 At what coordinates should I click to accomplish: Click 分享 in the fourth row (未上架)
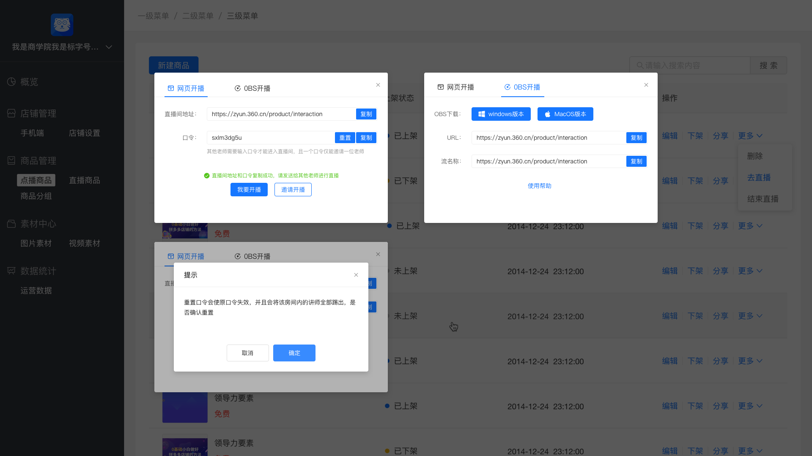pos(721,271)
